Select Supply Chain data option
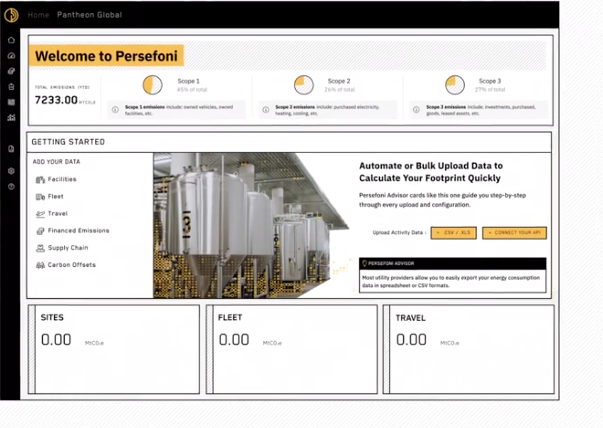Viewport: 603px width, 428px height. click(68, 248)
